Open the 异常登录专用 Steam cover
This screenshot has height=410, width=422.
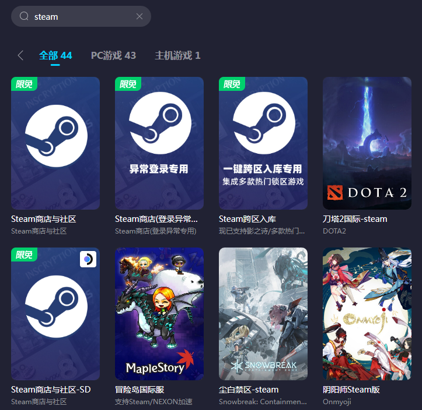tap(159, 143)
